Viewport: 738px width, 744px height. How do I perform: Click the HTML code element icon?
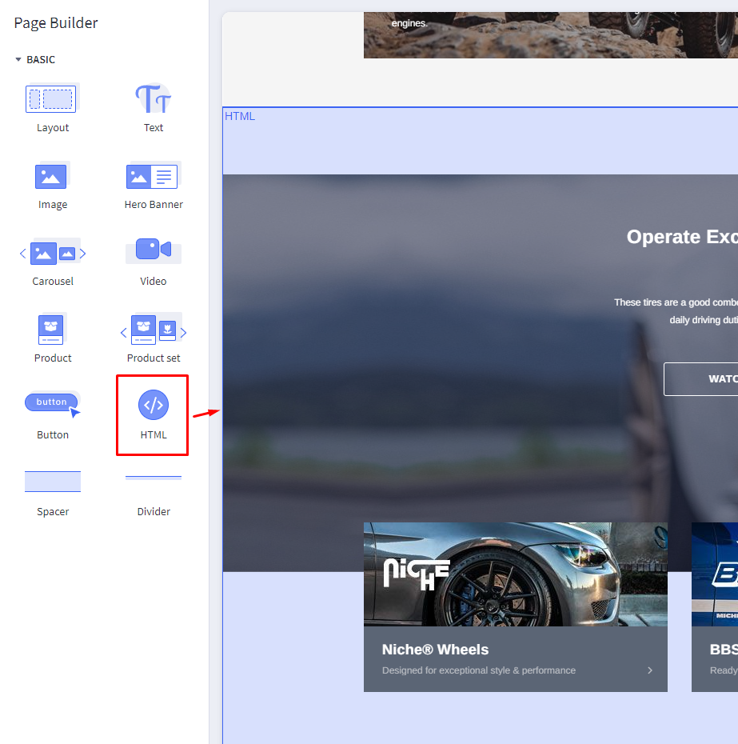pos(154,405)
